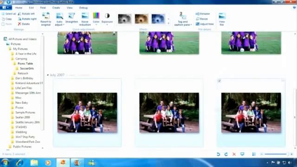This screenshot has height=167, width=297.
Task: Click the View file button
Action: pos(222,19)
